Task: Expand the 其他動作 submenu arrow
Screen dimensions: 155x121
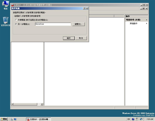Action: point(147,24)
